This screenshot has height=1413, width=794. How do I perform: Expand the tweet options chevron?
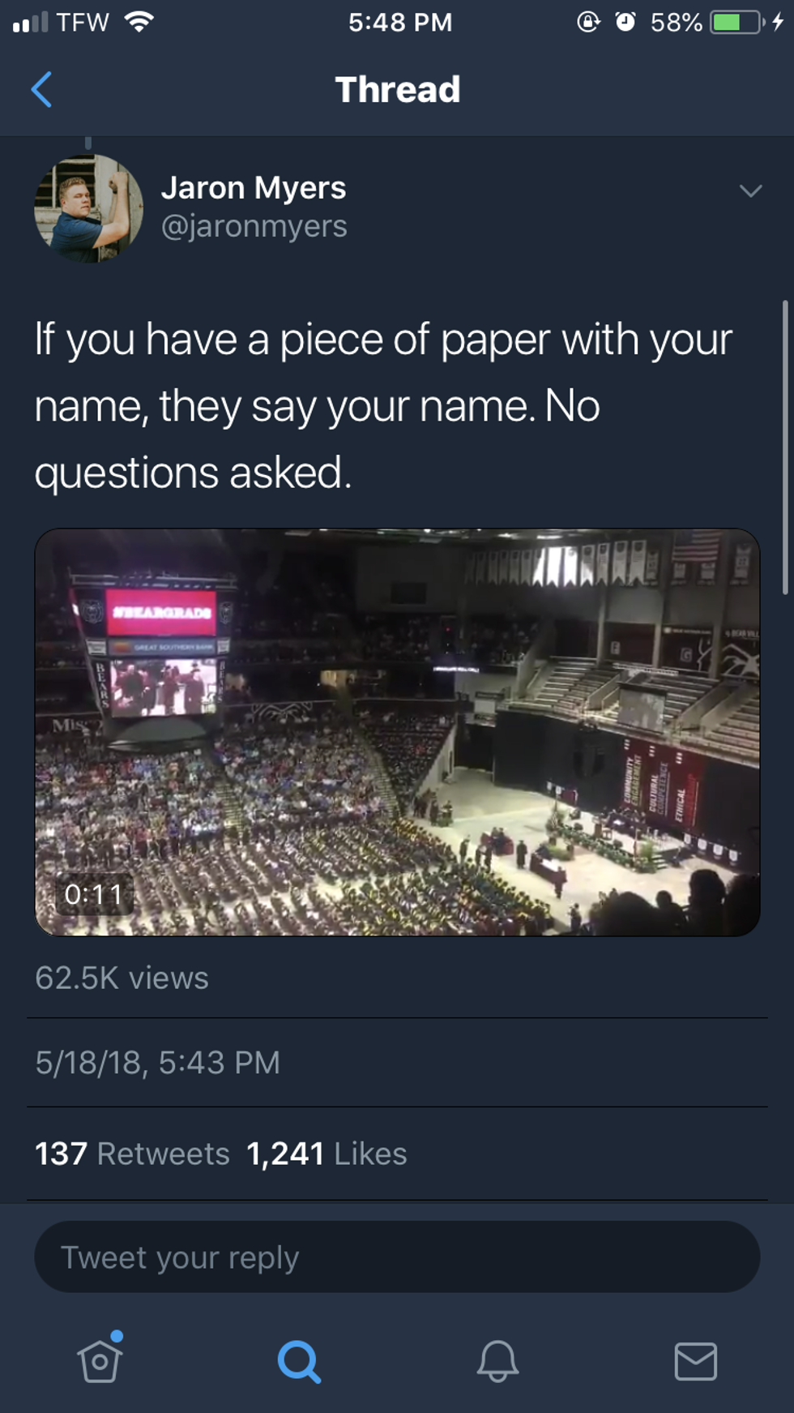[750, 191]
